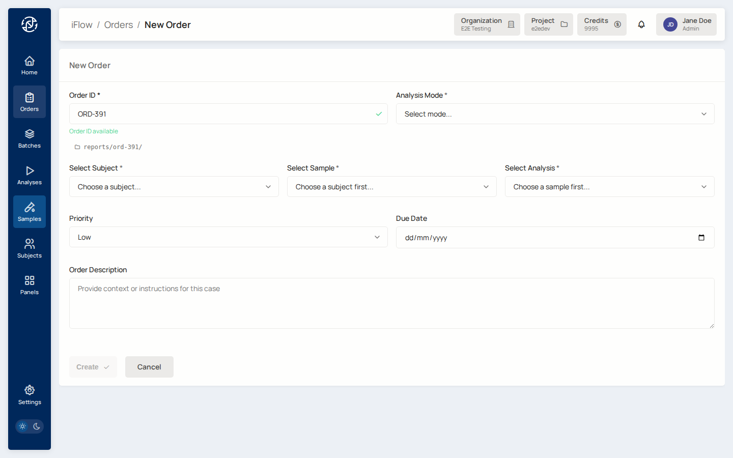Image resolution: width=733 pixels, height=458 pixels.
Task: Open Subjects in the sidebar
Action: (30, 248)
